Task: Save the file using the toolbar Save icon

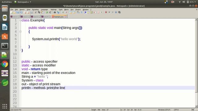Action: point(18,12)
